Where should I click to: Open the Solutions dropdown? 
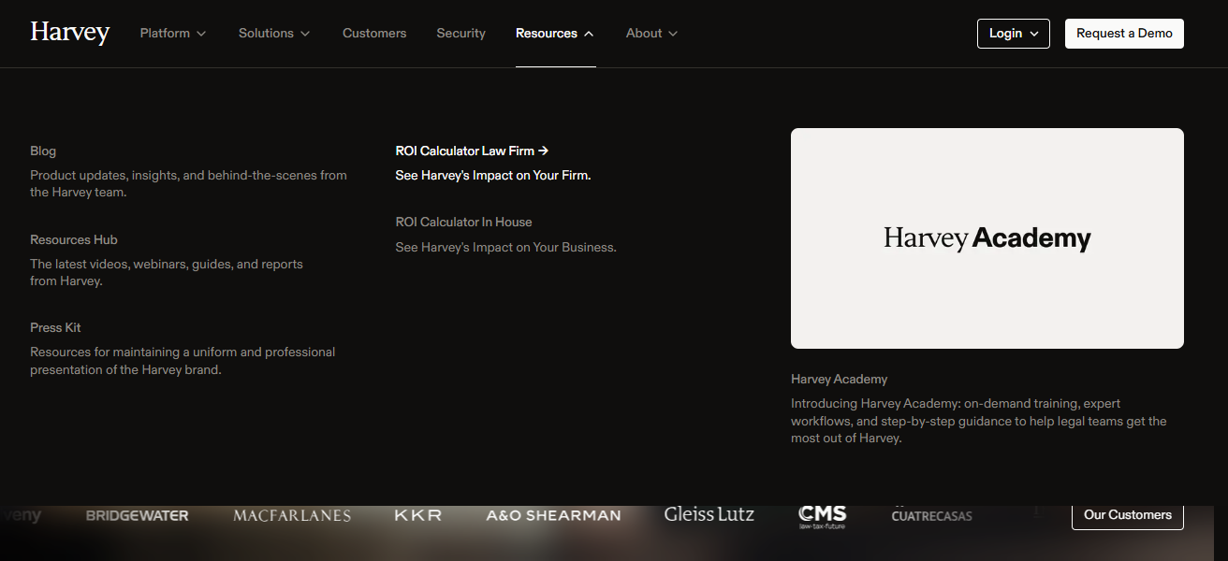coord(274,33)
